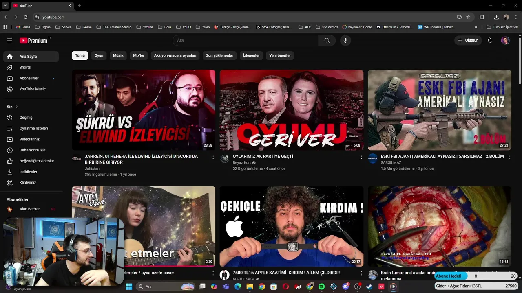Open Steam from the taskbar
Viewport: 522px width, 293px height.
coord(369,286)
